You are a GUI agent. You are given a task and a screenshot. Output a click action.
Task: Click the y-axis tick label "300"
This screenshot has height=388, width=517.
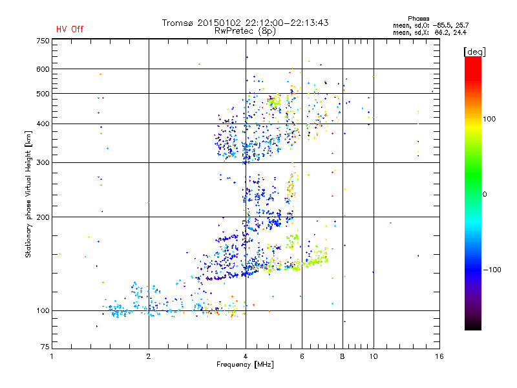click(43, 162)
